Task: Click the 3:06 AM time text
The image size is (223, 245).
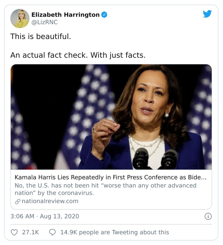Action: click(x=22, y=216)
